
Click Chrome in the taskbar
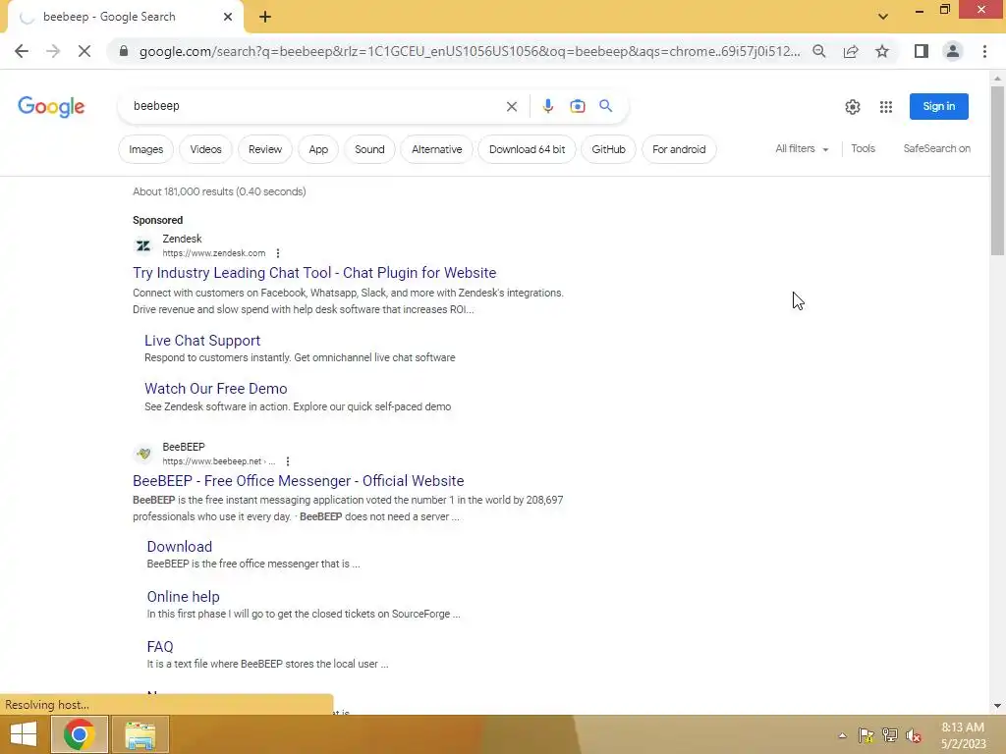pyautogui.click(x=80, y=734)
